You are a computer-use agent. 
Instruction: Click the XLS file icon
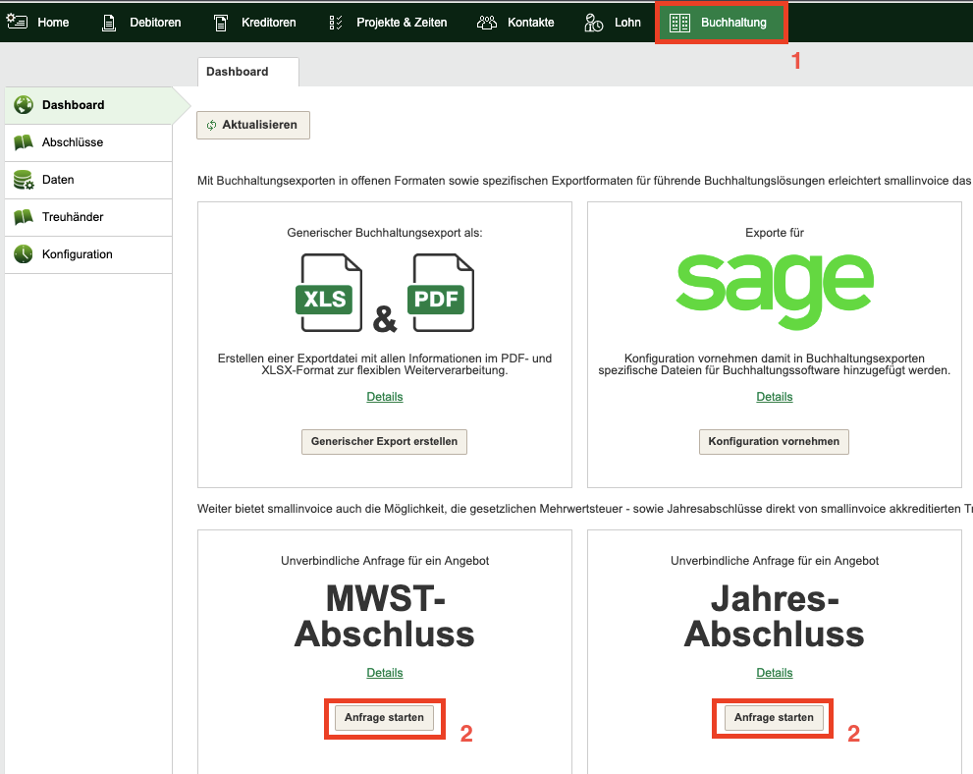click(329, 293)
